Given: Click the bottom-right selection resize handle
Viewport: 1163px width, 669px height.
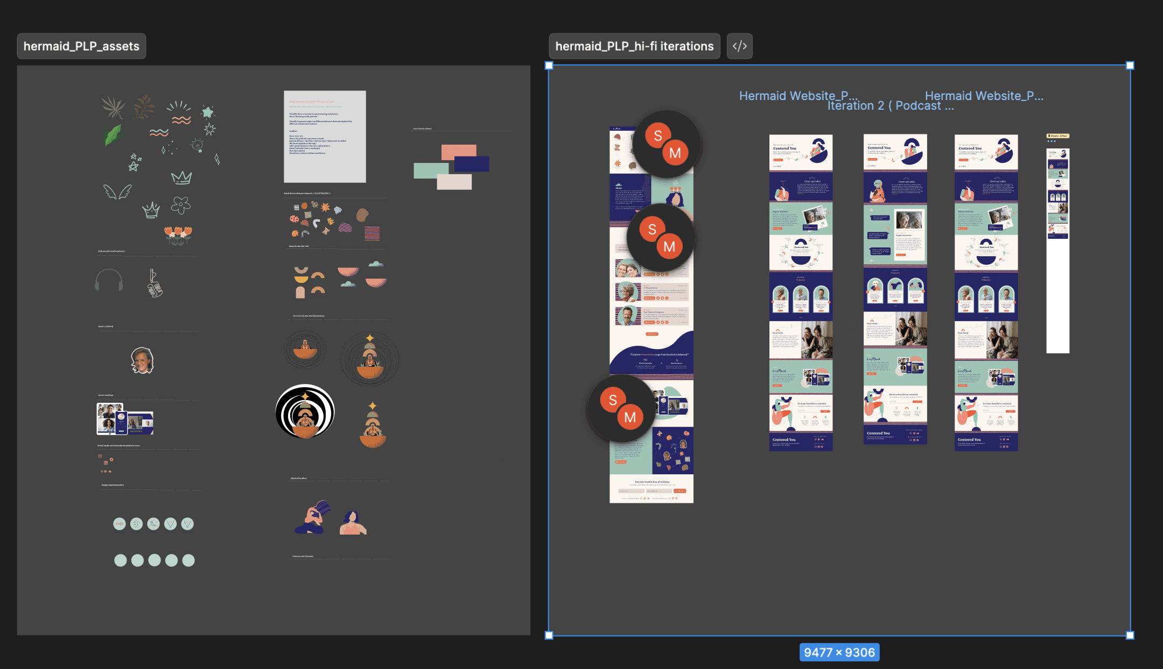Looking at the screenshot, I should click(1130, 635).
